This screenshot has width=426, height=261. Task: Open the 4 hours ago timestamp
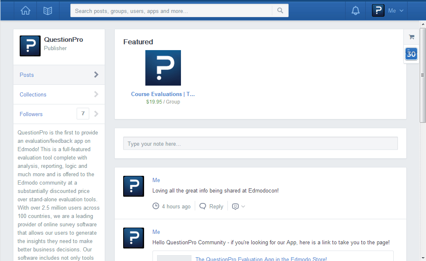tap(176, 206)
